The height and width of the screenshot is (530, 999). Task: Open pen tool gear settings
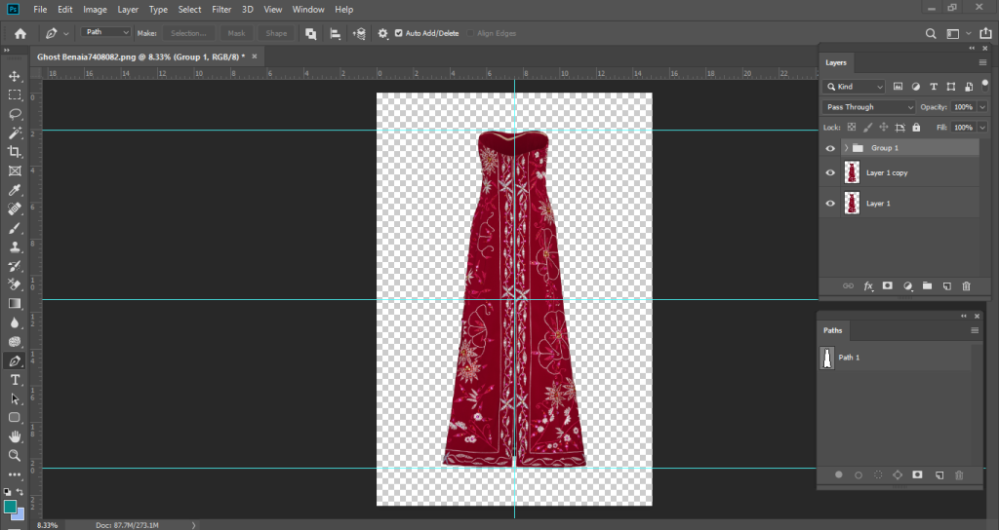click(382, 34)
